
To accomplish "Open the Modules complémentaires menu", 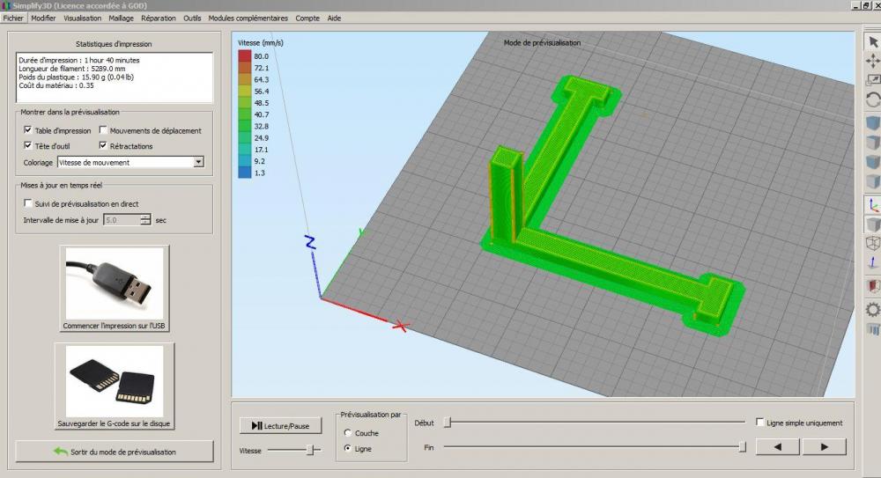I will pyautogui.click(x=248, y=18).
